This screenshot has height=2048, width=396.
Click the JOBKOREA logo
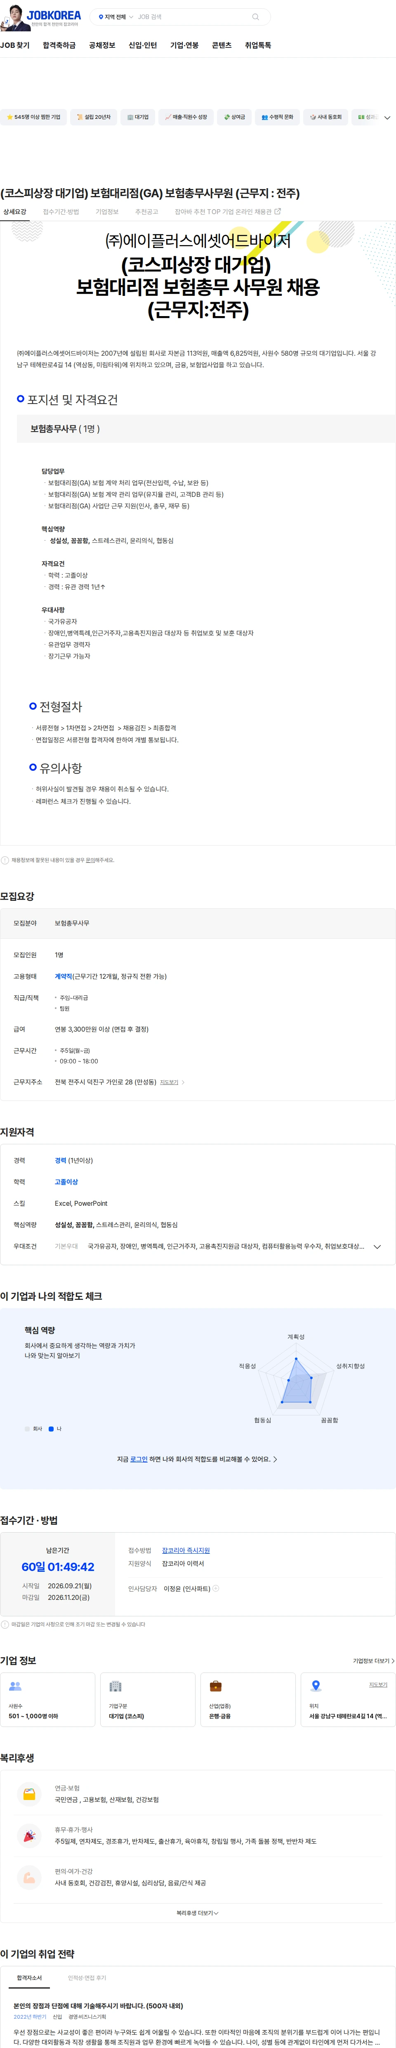point(53,14)
